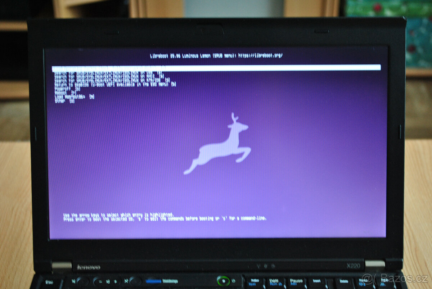Toggle speaker mute with the mute key
Image resolution: width=432 pixels, height=289 pixels.
73,281
